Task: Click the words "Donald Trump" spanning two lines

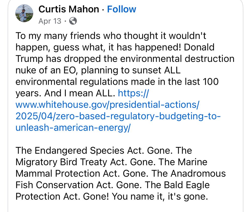Action: click(x=199, y=47)
